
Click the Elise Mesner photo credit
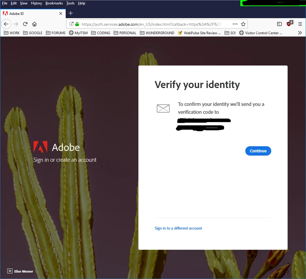coord(24,271)
